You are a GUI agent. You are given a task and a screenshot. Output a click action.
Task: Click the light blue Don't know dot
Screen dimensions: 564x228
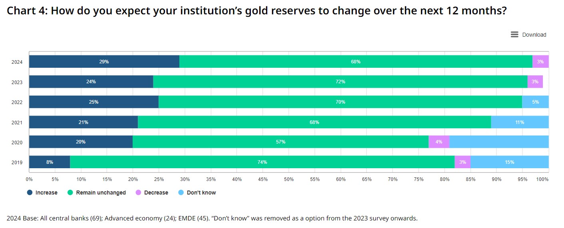pyautogui.click(x=181, y=193)
